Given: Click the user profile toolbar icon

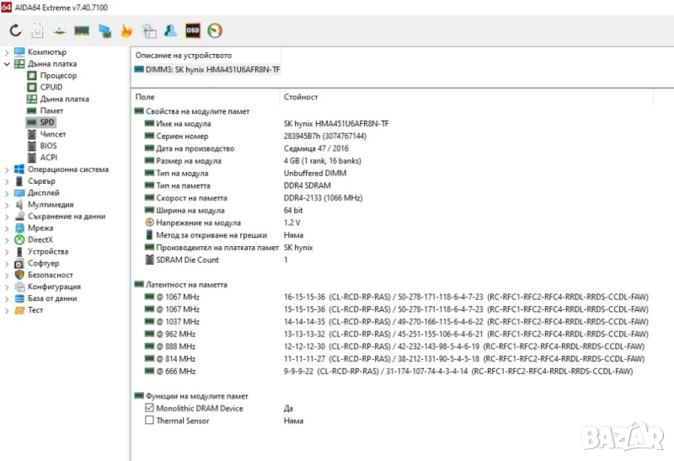Looking at the screenshot, I should pyautogui.click(x=171, y=31).
